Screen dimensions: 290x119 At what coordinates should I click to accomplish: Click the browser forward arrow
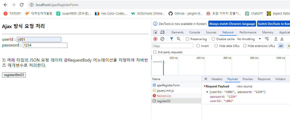click(x=14, y=5)
